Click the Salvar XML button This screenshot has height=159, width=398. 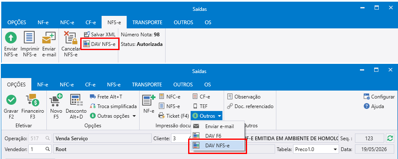pos(99,35)
